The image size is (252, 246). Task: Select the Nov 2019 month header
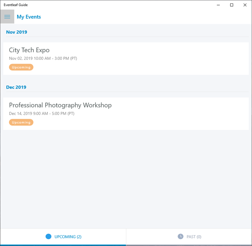(x=16, y=32)
